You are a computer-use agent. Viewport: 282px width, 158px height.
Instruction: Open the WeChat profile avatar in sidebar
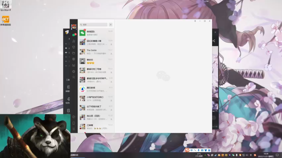[x=74, y=27]
